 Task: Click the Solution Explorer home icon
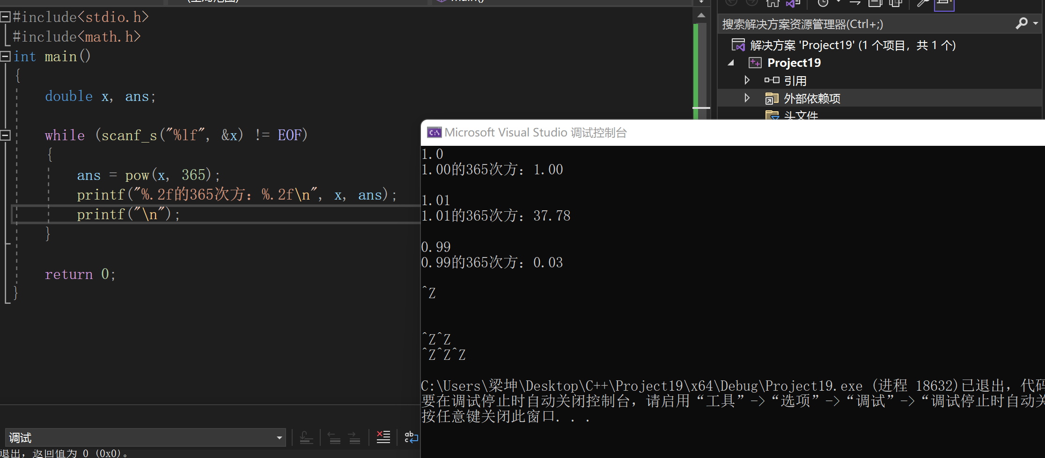click(x=773, y=4)
